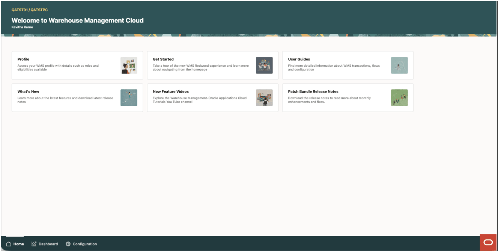Viewport: 498px width, 252px height.
Task: Click 'Access your WMS profile' description text
Action: click(58, 67)
